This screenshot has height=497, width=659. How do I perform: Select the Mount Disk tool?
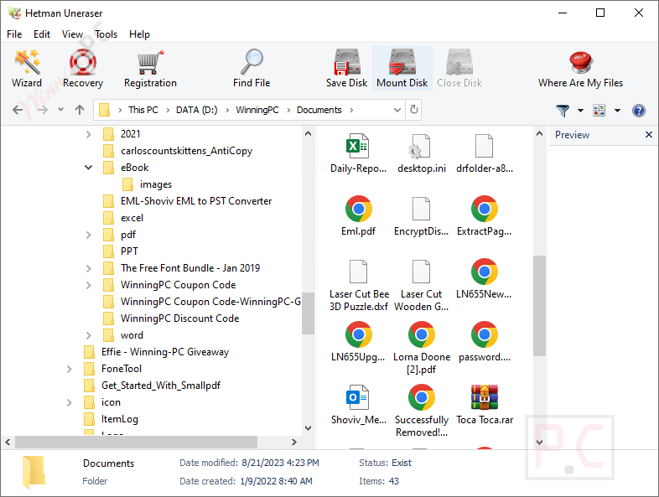[402, 68]
